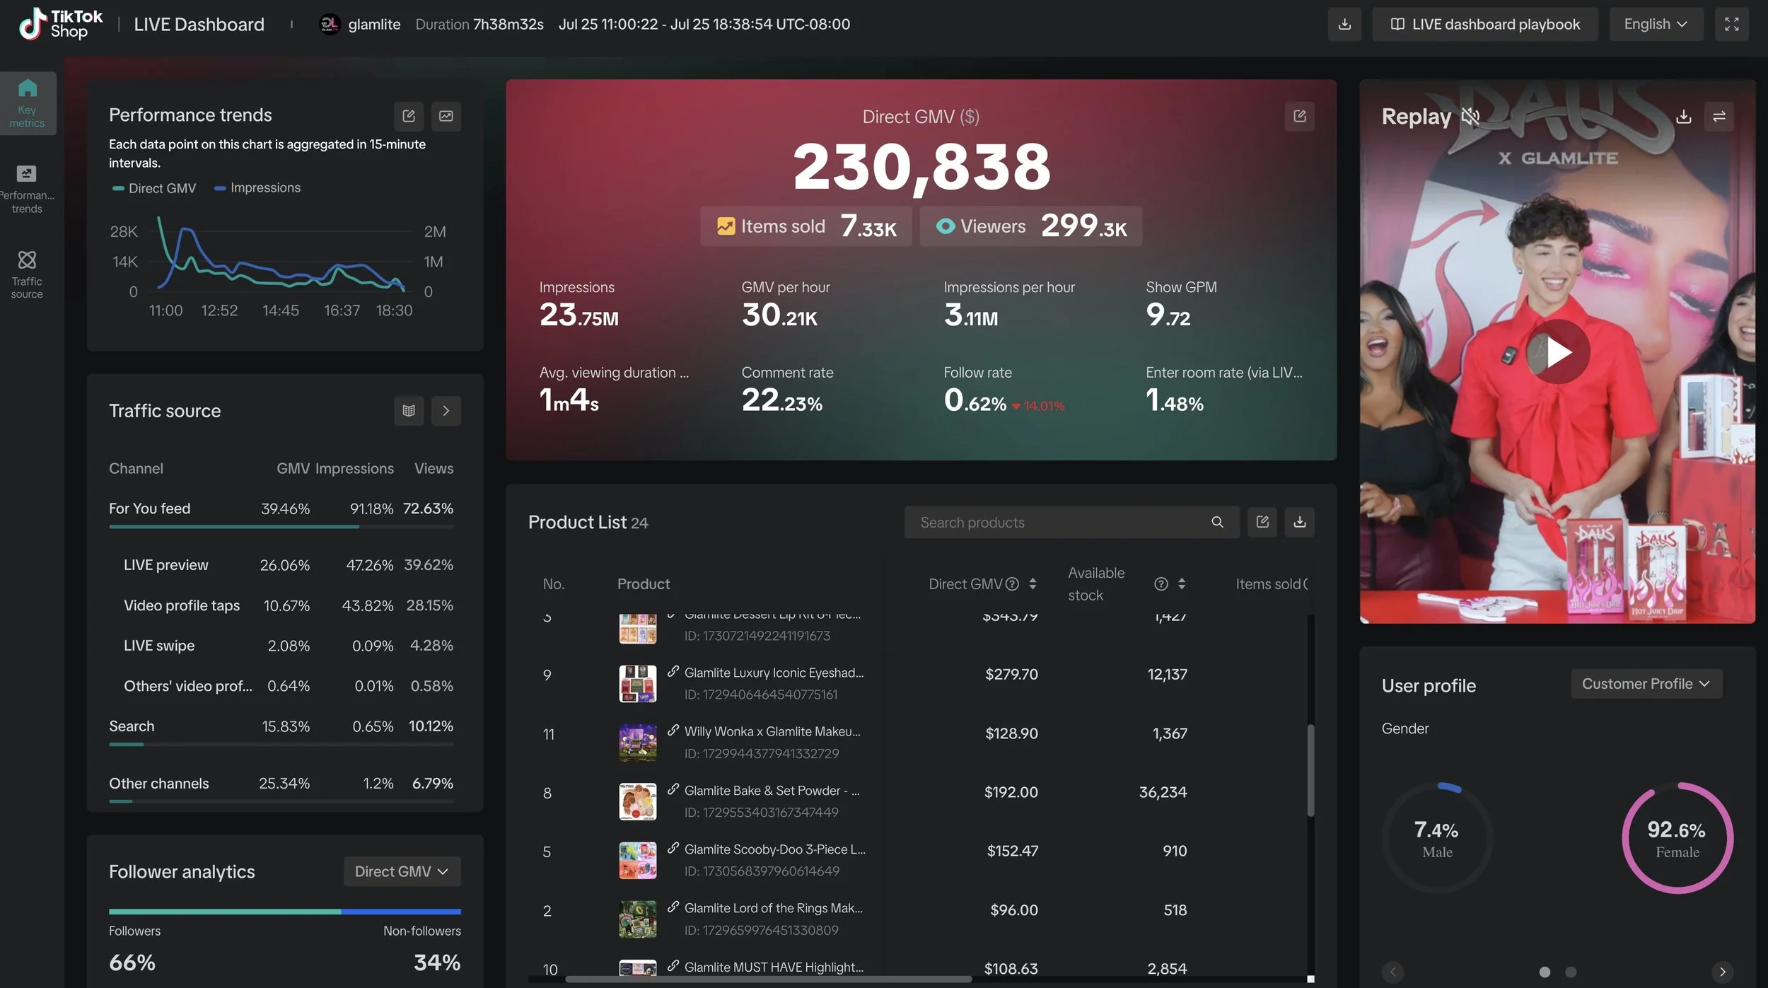Jump to Traffic source sidebar item

click(x=27, y=274)
